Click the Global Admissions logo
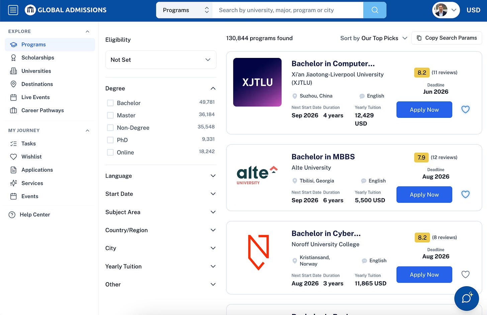Screen dimensions: 487x315 point(66,10)
